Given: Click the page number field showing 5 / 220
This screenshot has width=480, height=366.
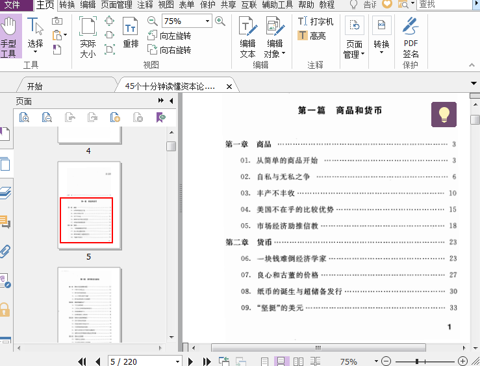Looking at the screenshot, I should pos(141,361).
